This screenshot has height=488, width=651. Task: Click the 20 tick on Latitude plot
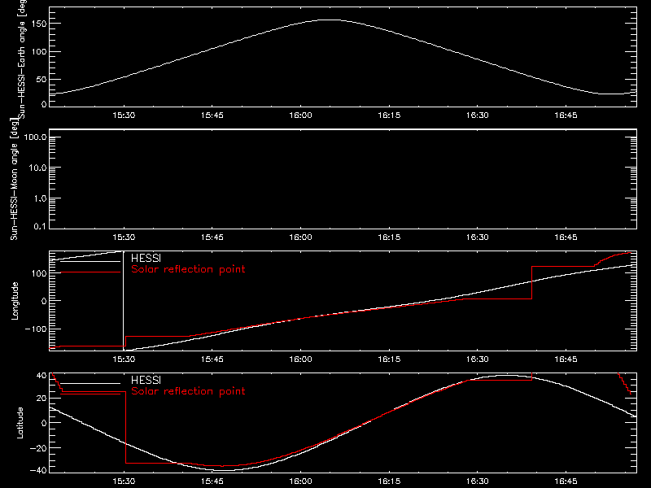coord(42,398)
